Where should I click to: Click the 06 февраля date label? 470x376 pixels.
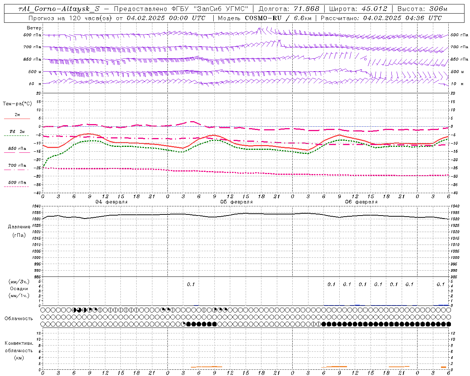(x=361, y=202)
